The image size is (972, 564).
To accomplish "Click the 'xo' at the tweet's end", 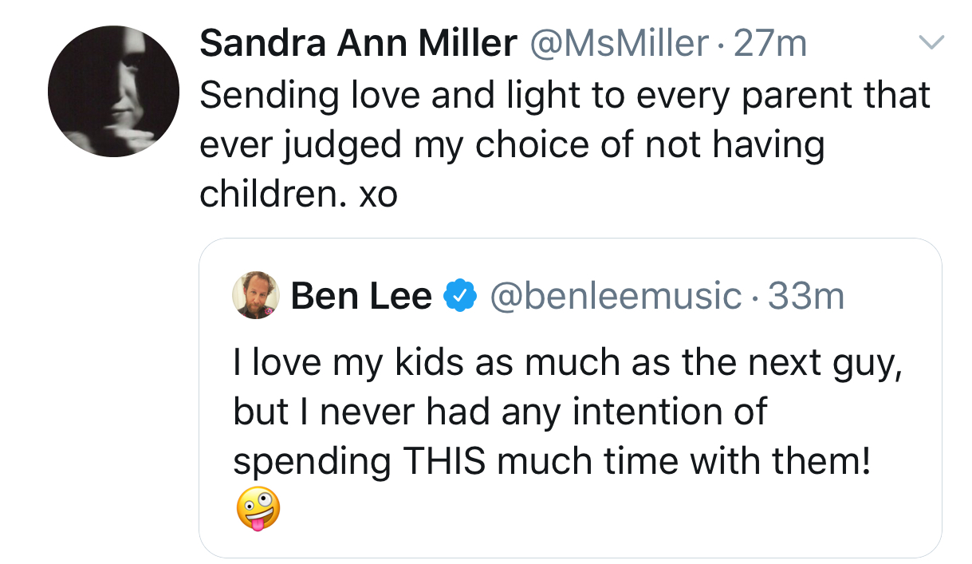I will (378, 195).
